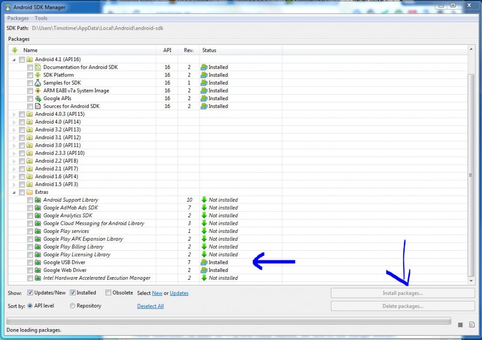Viewport: 482px width, 340px height.
Task: Click the Android 4.1 (API 16) folder icon
Action: [30, 59]
